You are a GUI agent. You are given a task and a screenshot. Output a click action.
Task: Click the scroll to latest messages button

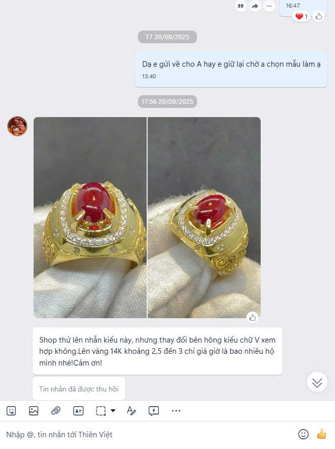(317, 382)
